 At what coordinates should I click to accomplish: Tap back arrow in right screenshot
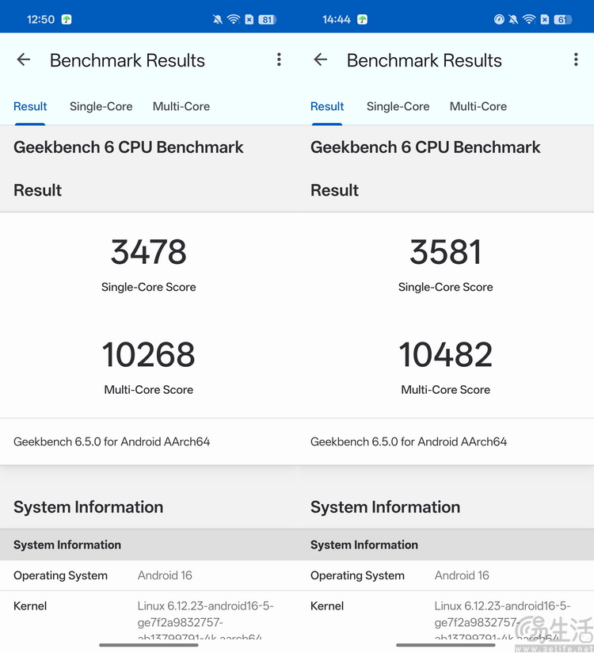(321, 59)
